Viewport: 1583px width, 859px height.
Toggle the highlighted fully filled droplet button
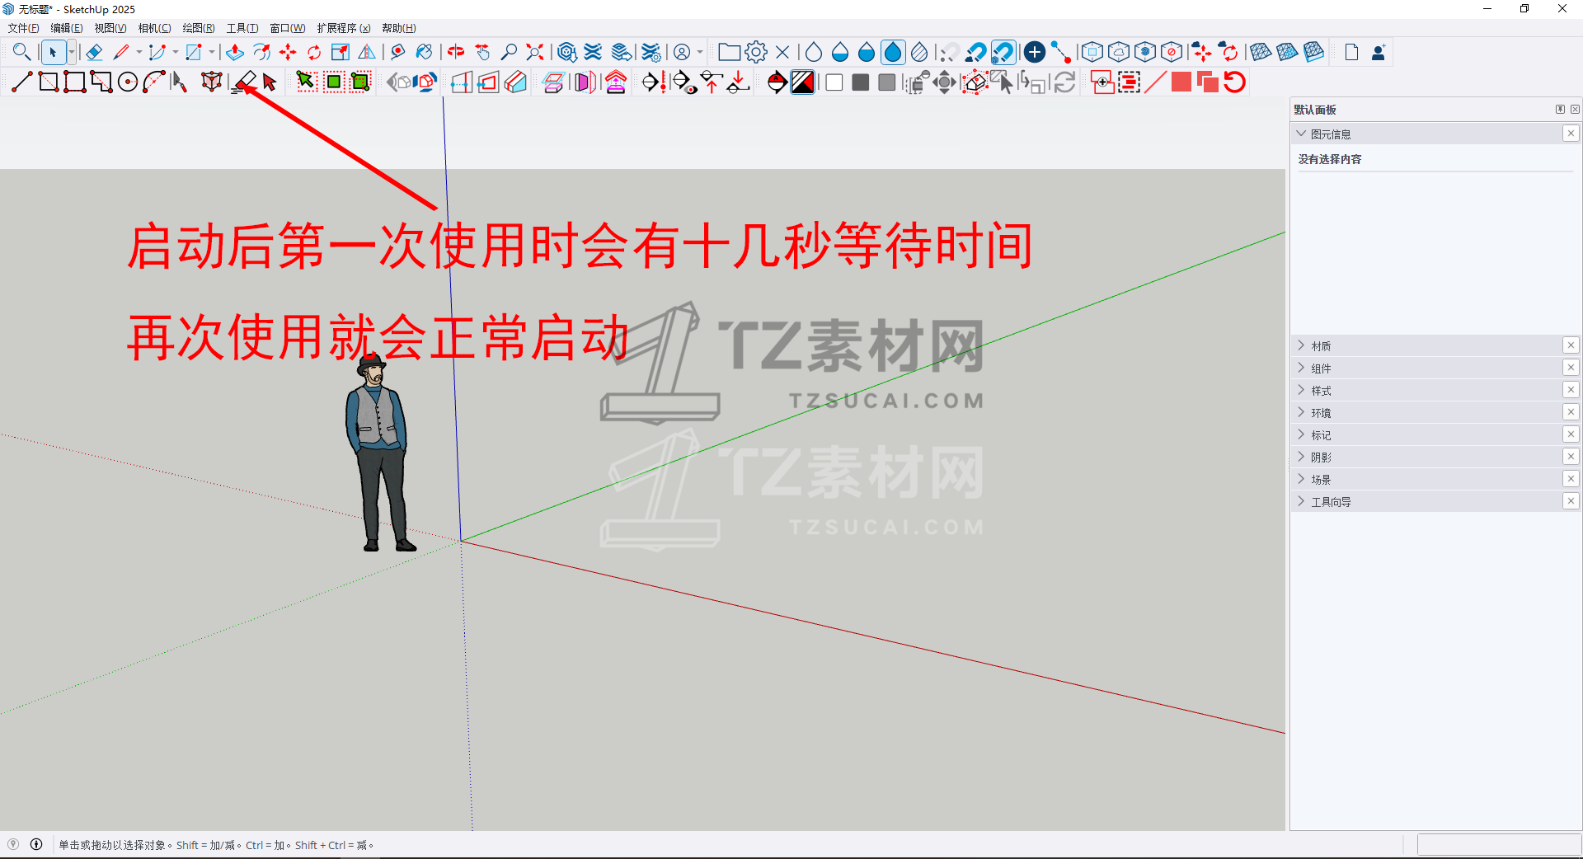tap(893, 53)
